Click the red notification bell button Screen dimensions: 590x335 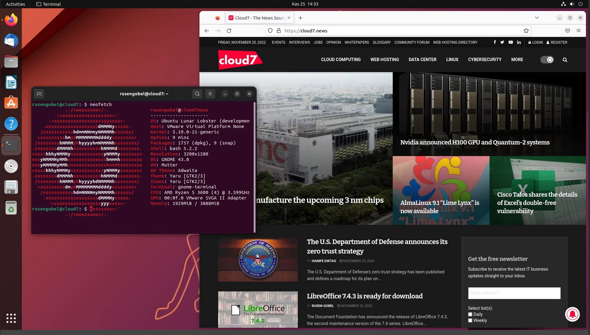[x=573, y=314]
